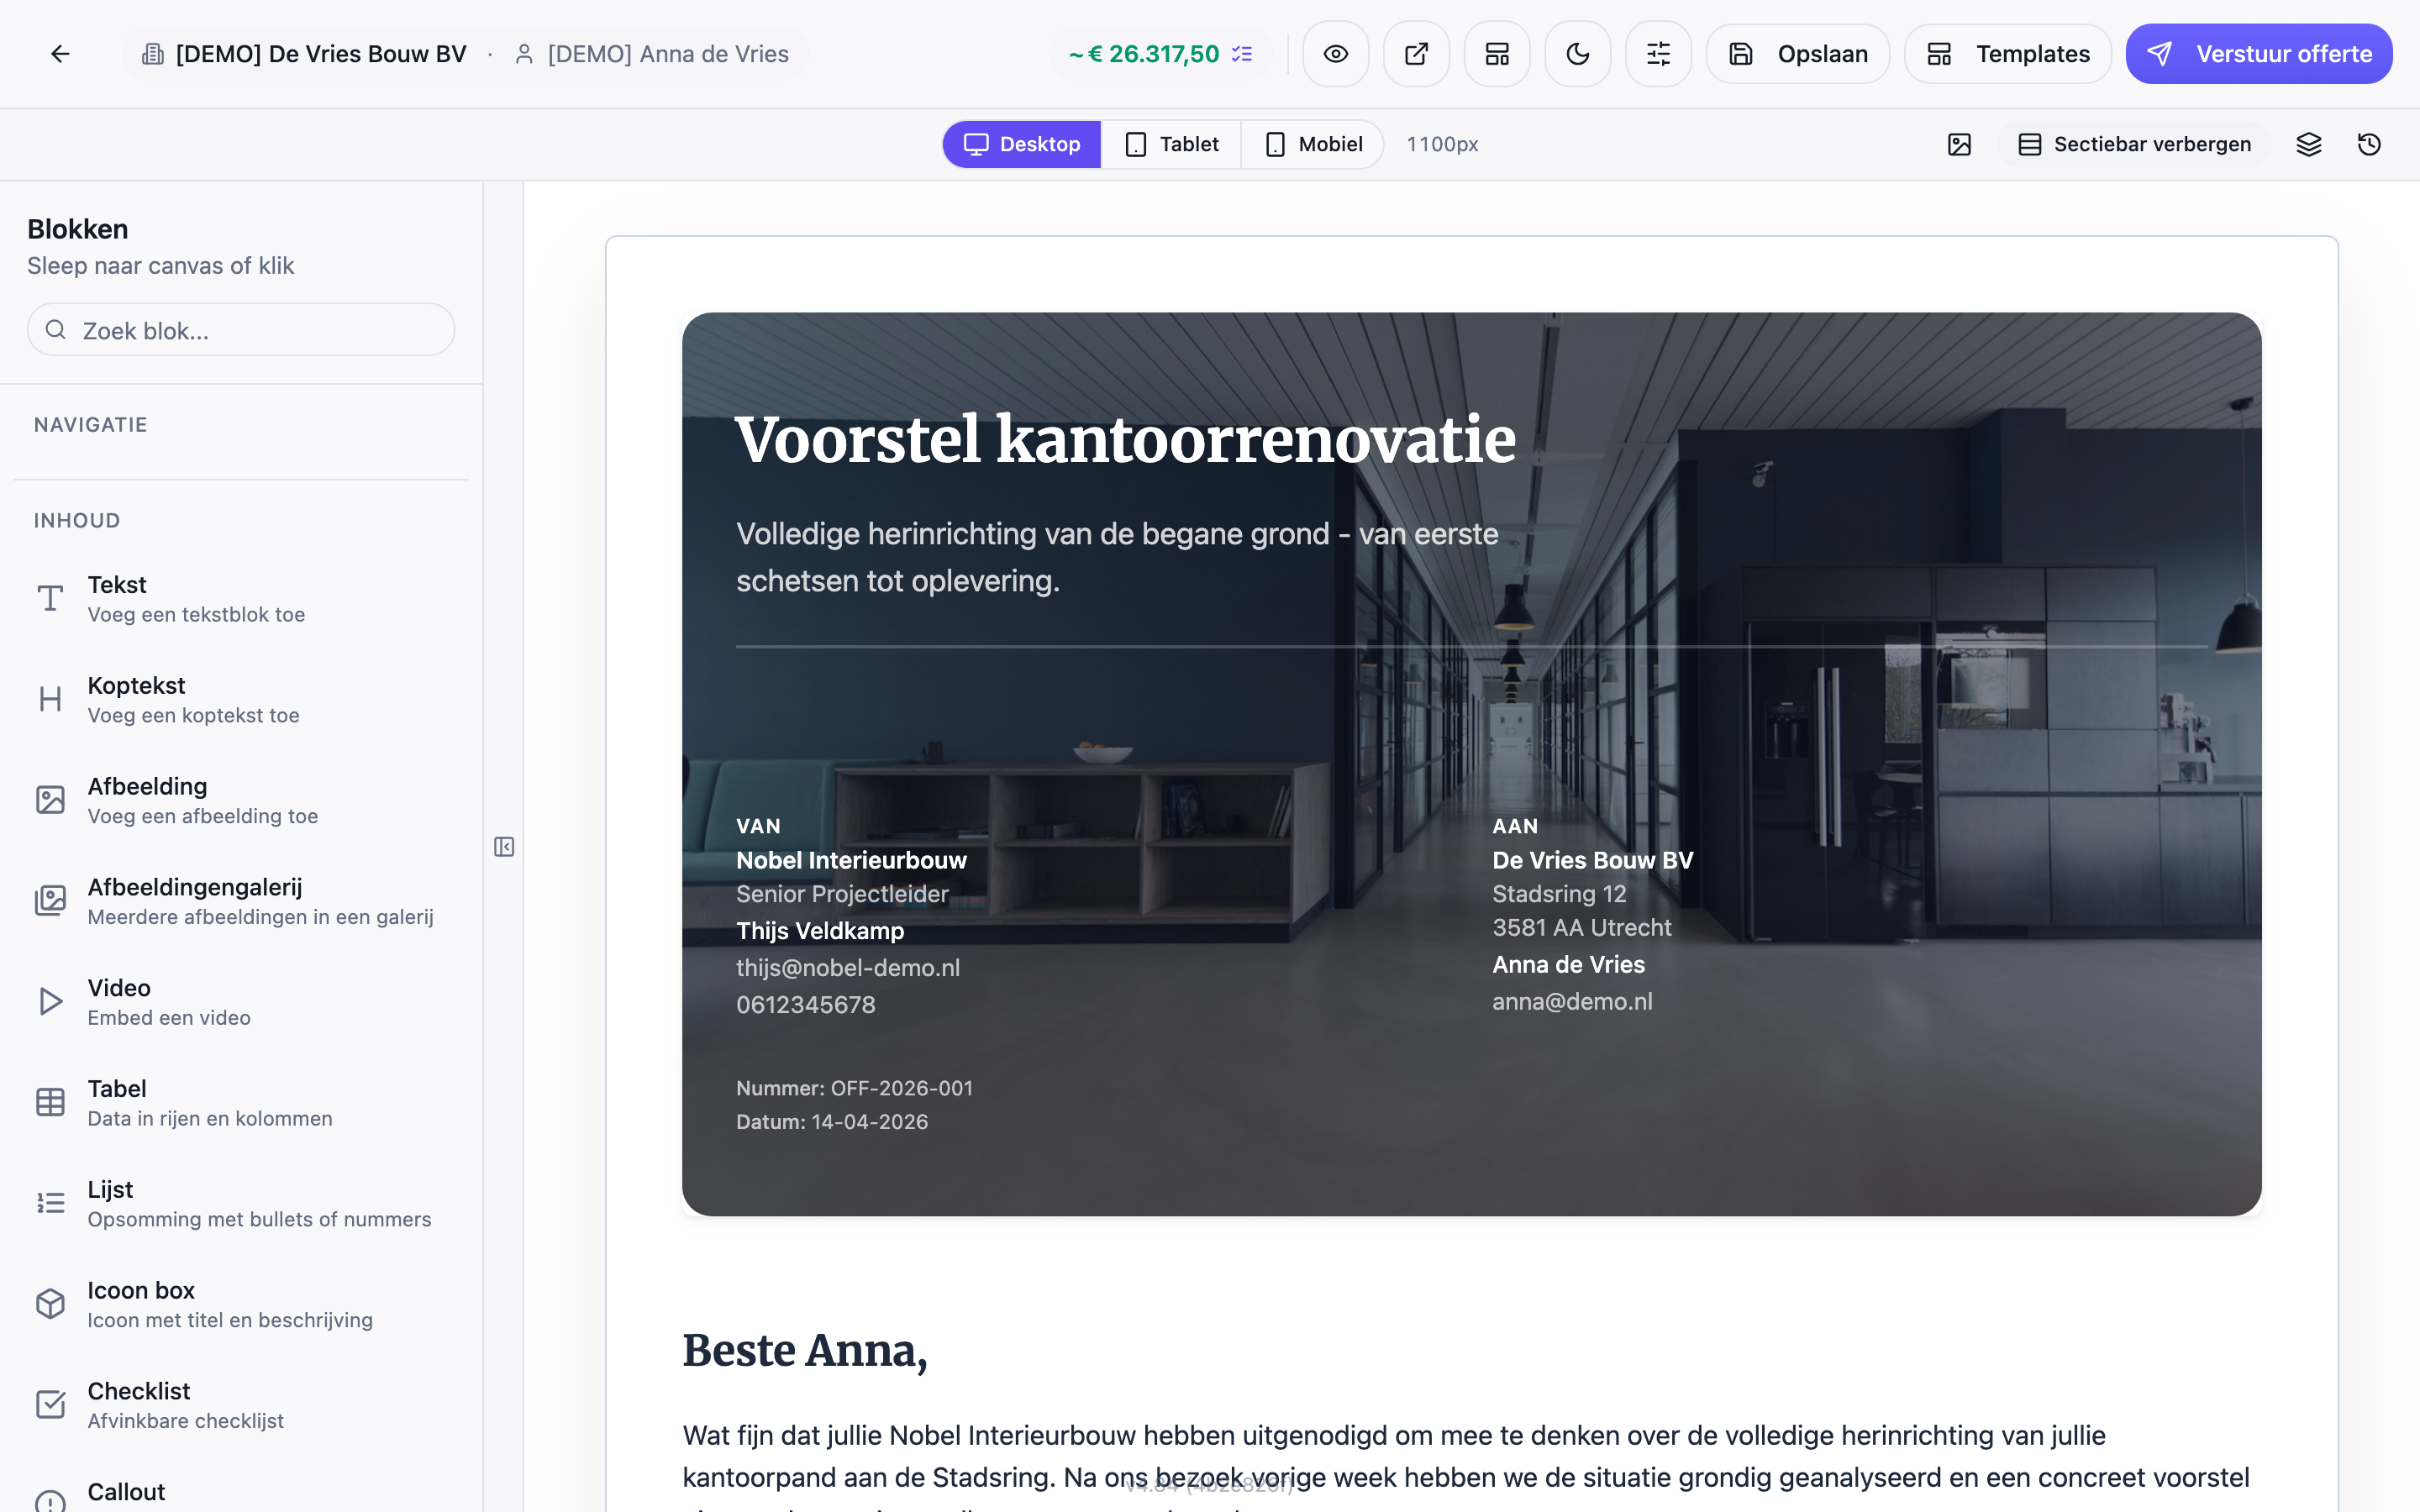Switch to Tablet preview tab

coord(1171,144)
